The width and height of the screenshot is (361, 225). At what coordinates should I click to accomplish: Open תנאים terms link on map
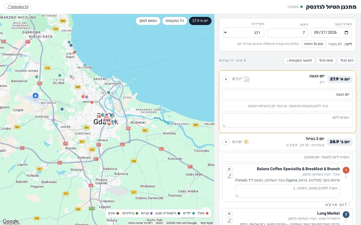160,223
